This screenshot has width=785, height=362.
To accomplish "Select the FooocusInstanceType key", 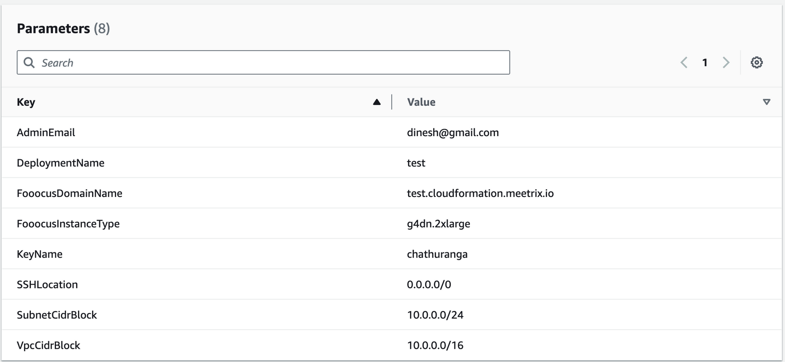I will pyautogui.click(x=68, y=223).
